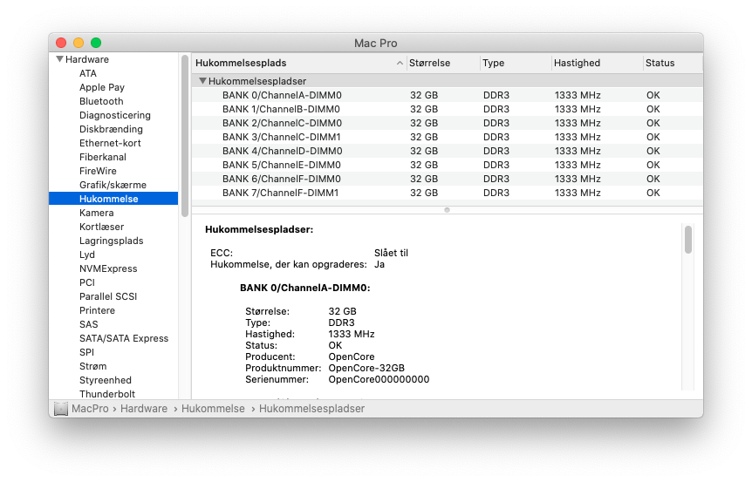The image size is (752, 482).
Task: Open Lagringsplads in the sidebar
Action: (x=112, y=241)
